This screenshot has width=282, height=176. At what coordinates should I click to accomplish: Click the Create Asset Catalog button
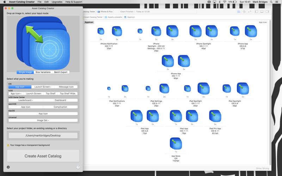click(43, 156)
